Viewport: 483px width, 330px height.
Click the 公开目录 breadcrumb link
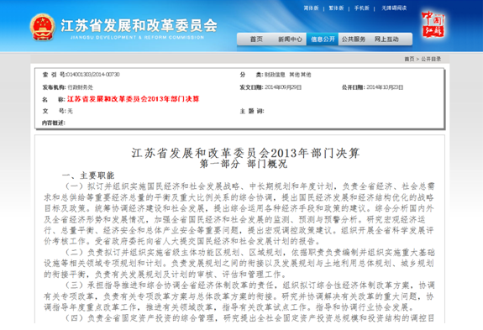[x=431, y=59]
